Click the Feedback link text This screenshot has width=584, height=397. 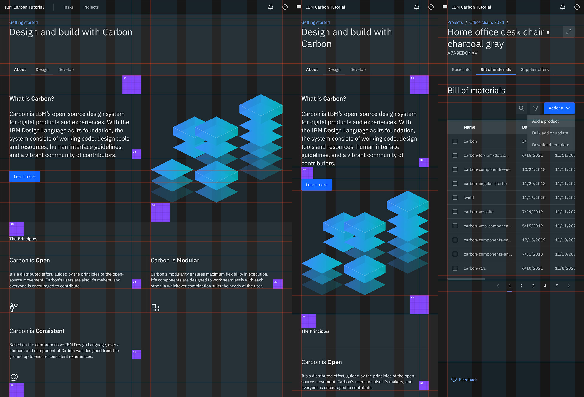(468, 380)
